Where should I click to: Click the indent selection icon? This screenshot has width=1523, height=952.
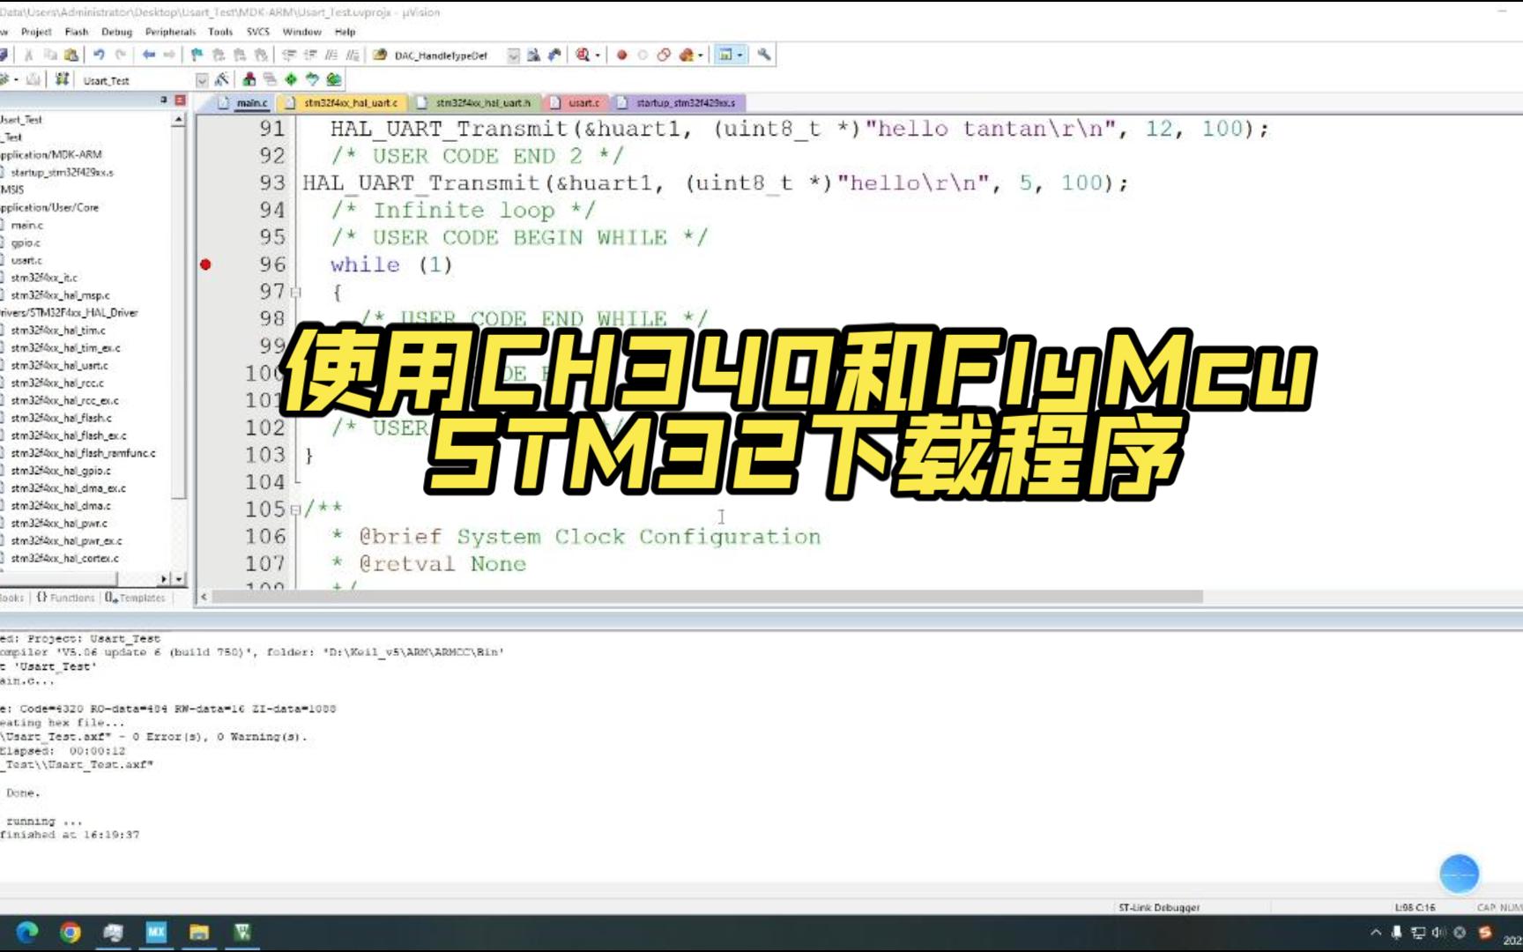pyautogui.click(x=289, y=55)
